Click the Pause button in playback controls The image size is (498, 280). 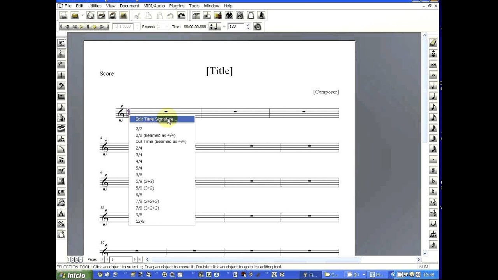pos(88,26)
